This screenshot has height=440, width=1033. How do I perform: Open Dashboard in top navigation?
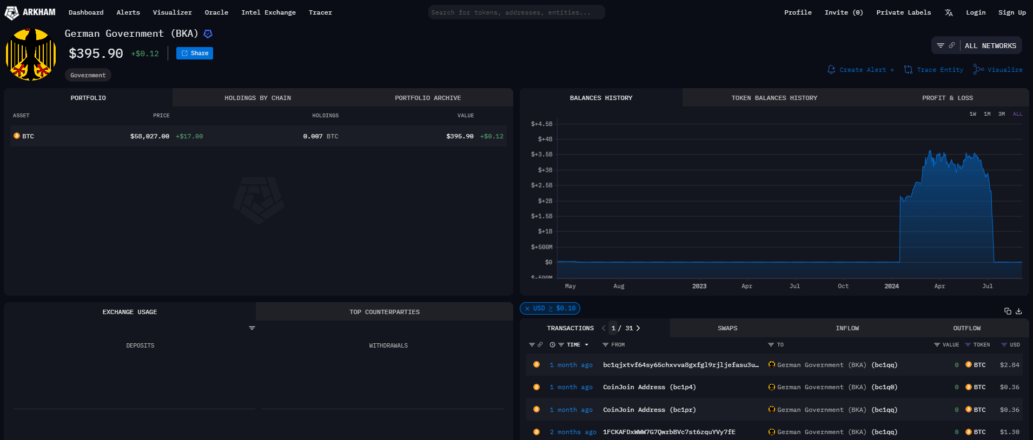(86, 12)
